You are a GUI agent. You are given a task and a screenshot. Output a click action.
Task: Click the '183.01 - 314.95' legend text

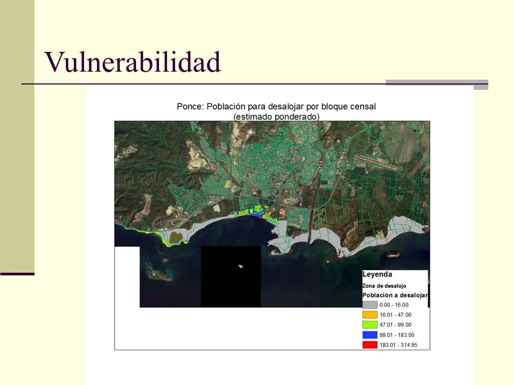tap(398, 345)
